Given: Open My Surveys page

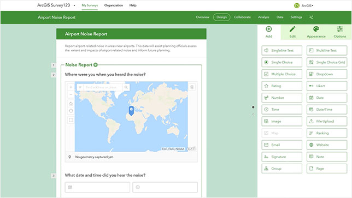Looking at the screenshot, I should 90,5.
